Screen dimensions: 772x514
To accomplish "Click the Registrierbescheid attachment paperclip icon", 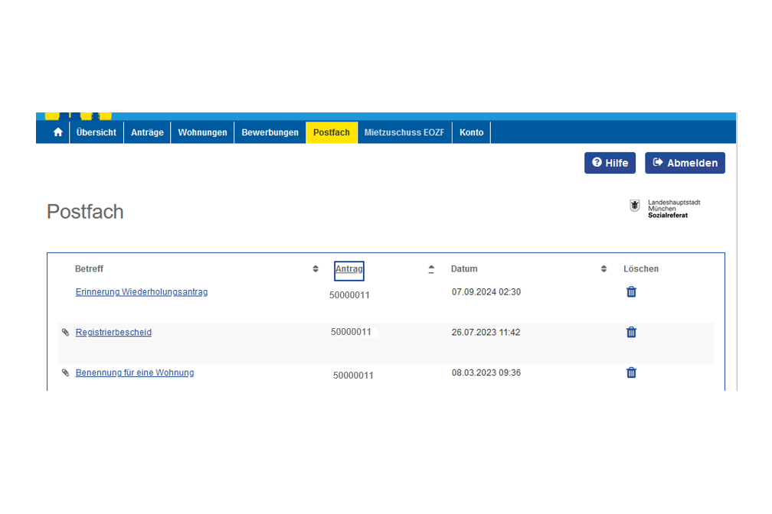I will click(66, 333).
